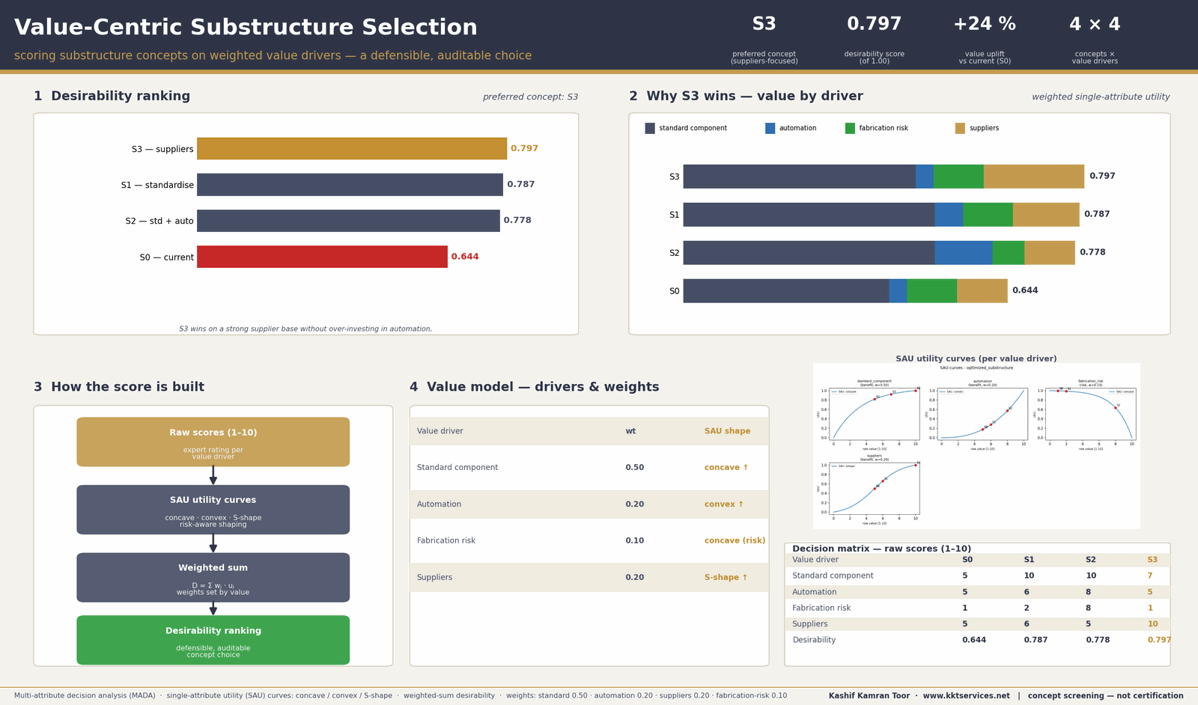Click the S3 column header in the Decision matrix
This screenshot has width=1198, height=705.
pos(1152,560)
